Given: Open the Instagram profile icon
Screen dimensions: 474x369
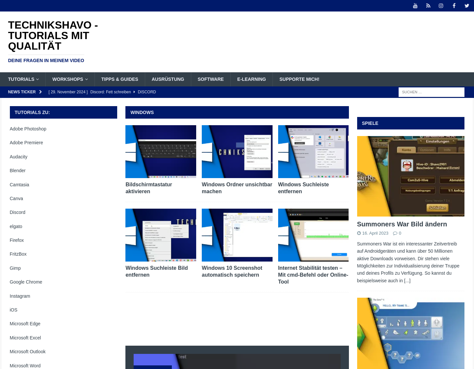Looking at the screenshot, I should (x=441, y=6).
